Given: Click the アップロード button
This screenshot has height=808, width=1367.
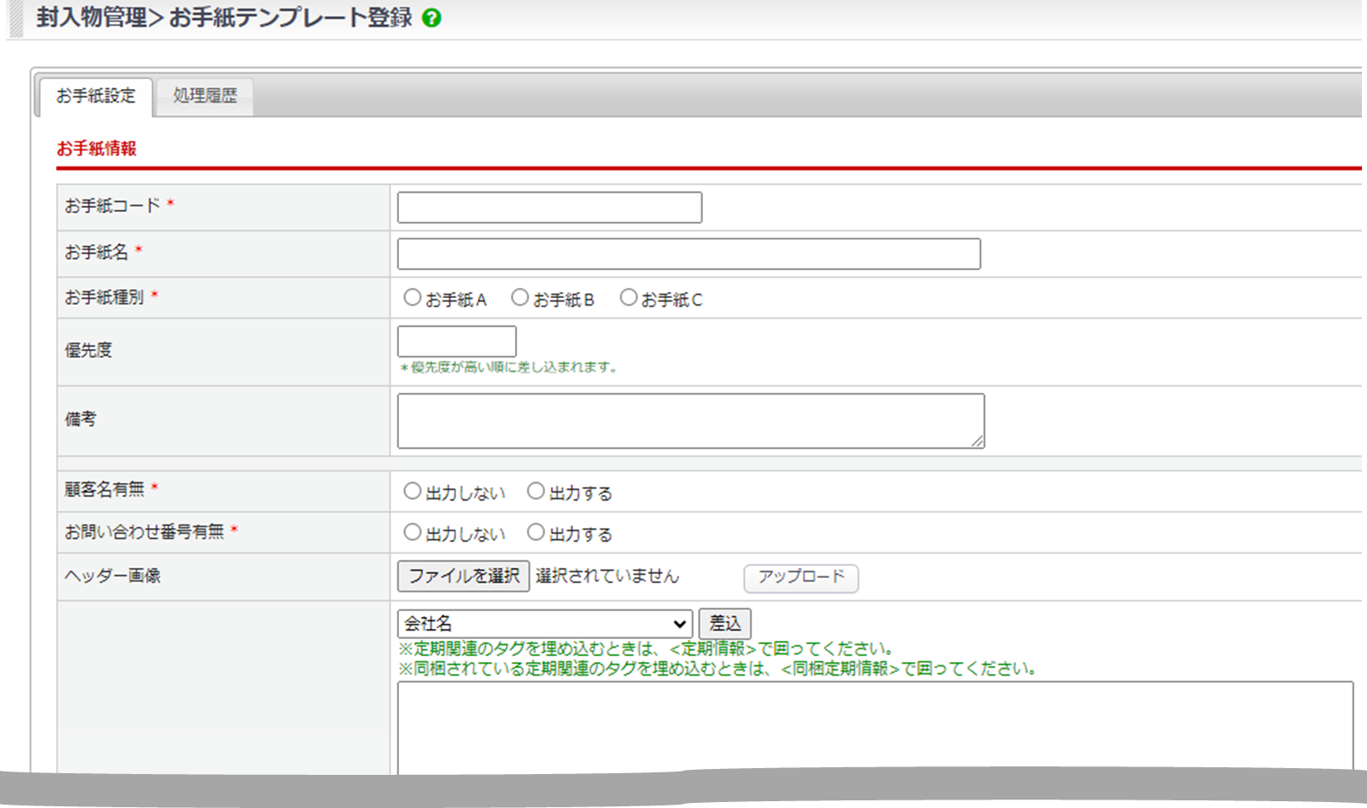Looking at the screenshot, I should pos(801,577).
